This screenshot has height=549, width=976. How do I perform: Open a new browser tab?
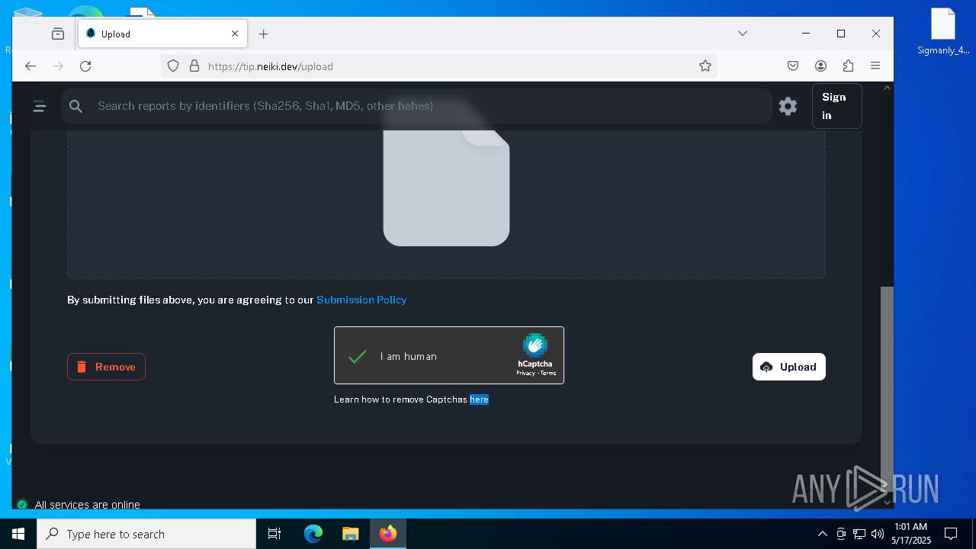(263, 34)
